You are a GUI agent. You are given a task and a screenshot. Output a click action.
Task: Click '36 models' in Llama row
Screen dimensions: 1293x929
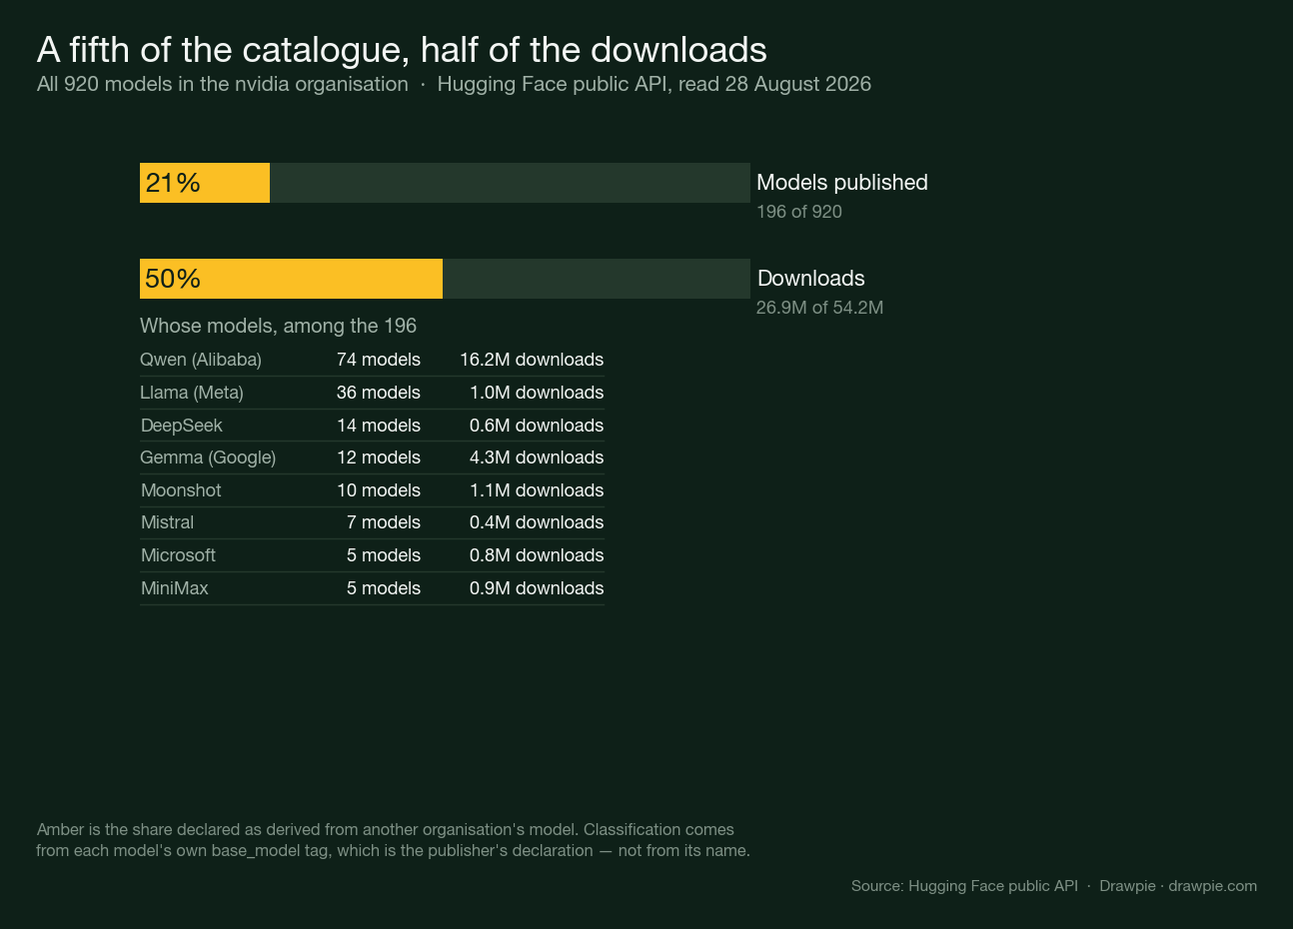[x=379, y=393]
